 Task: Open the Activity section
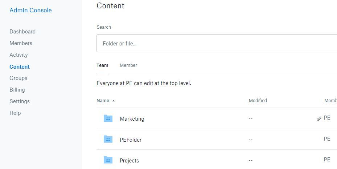pyautogui.click(x=19, y=55)
